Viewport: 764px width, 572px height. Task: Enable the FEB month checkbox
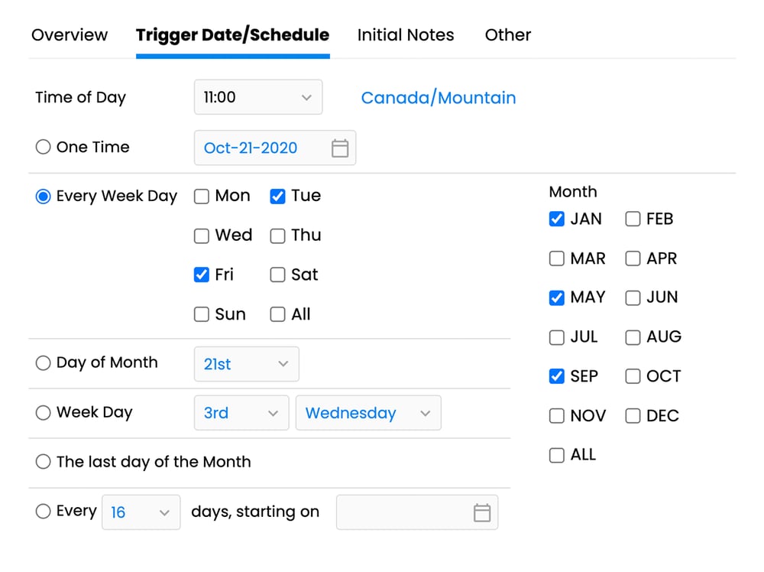pos(633,219)
